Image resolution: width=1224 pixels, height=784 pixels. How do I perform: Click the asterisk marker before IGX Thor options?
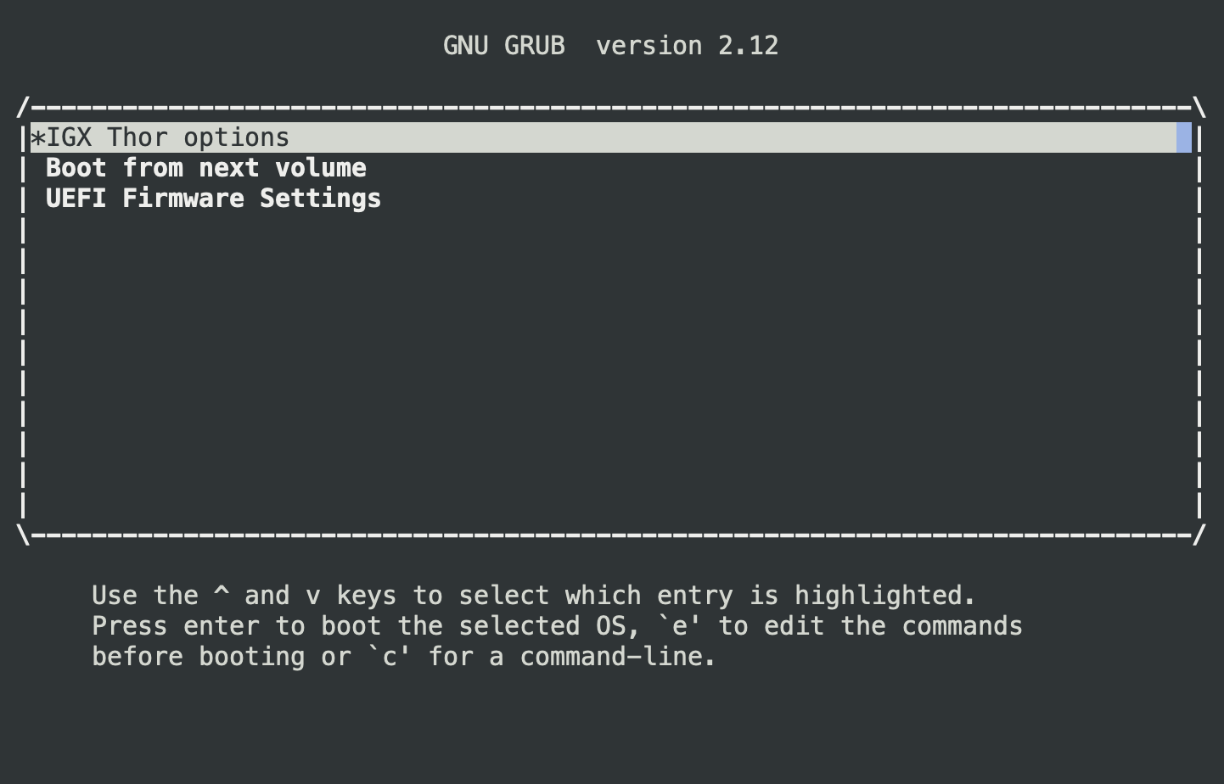37,137
